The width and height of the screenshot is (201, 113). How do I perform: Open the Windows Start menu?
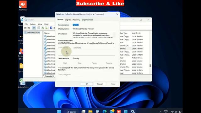(59, 111)
